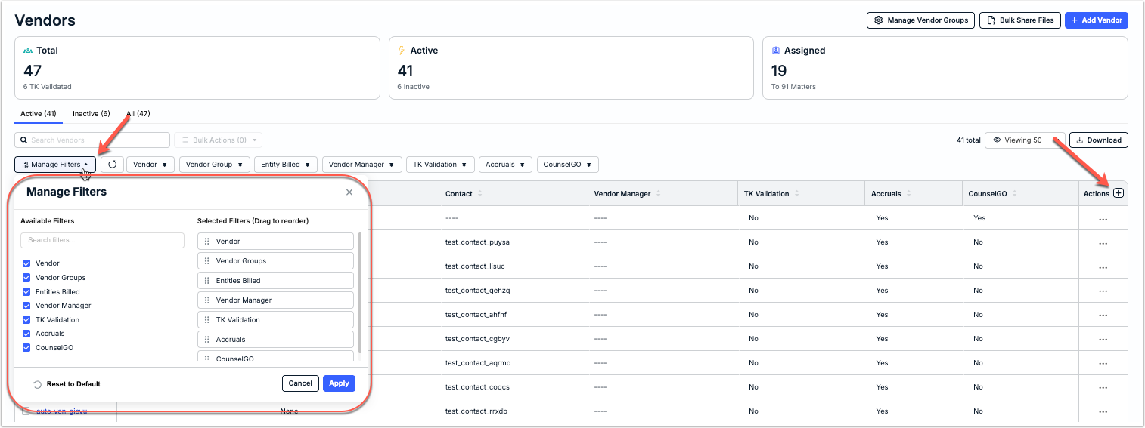Viewport: 1145px width, 428px height.
Task: Click the refresh filters circular arrow icon
Action: (x=112, y=164)
